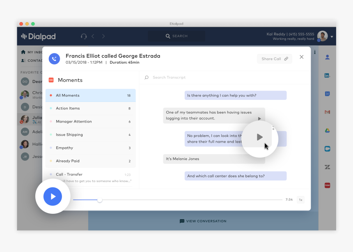Screen dimensions: 353x252
Task: Click the playback timeline track
Action: (x=178, y=200)
